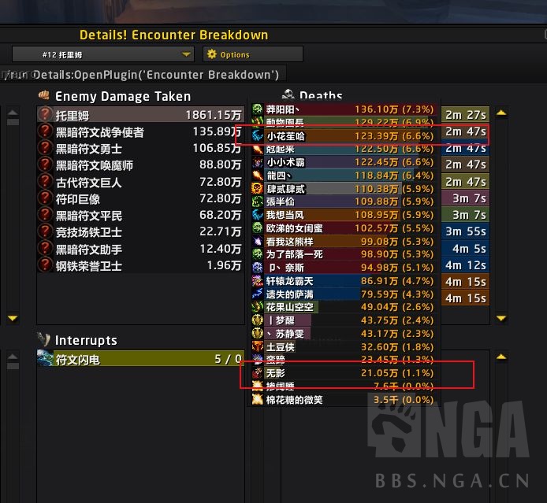Viewport: 547px width, 503px height.
Task: Select the 黑暗符文助手 row
Action: click(140, 249)
